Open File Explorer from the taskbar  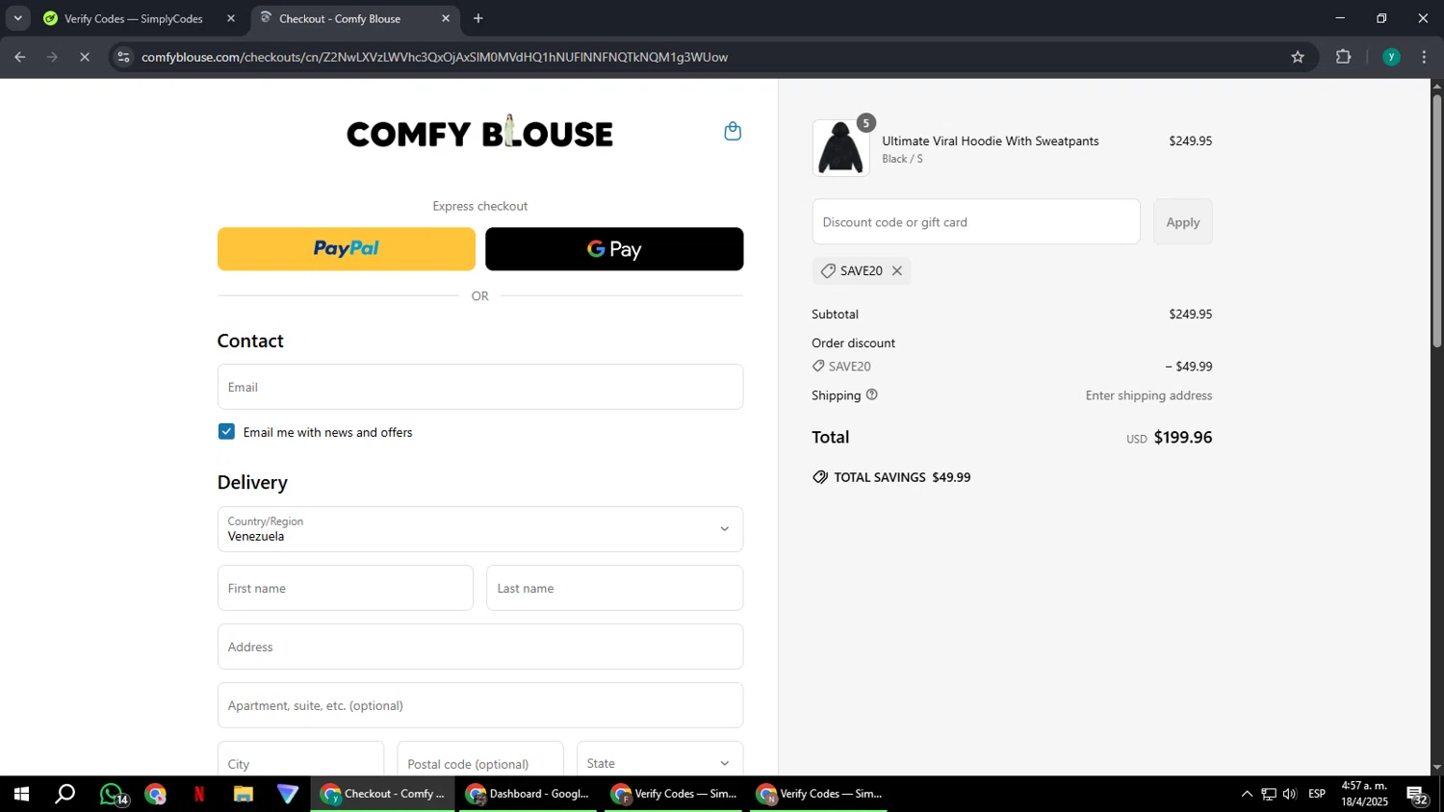click(x=243, y=794)
